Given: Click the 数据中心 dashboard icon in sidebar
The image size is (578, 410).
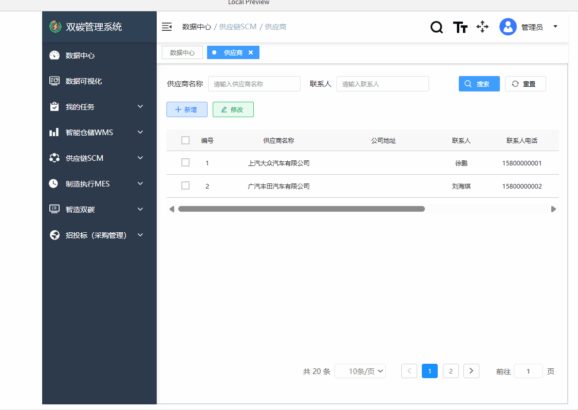Looking at the screenshot, I should coord(54,55).
